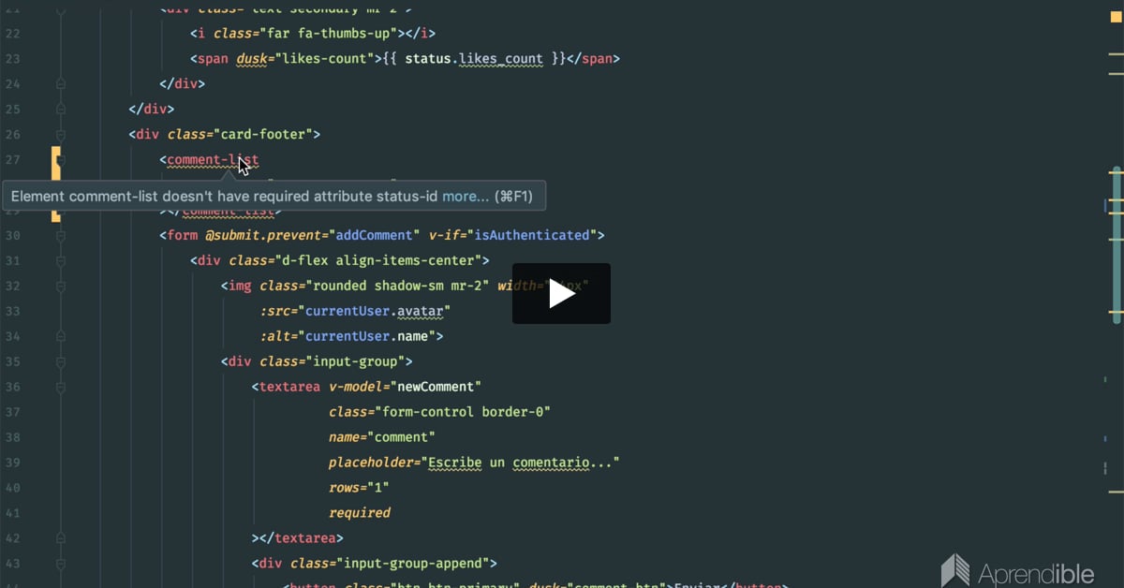Screen dimensions: 1124x588
Task: Click the editor vertical scrollbar thumb
Action: (x=1117, y=245)
